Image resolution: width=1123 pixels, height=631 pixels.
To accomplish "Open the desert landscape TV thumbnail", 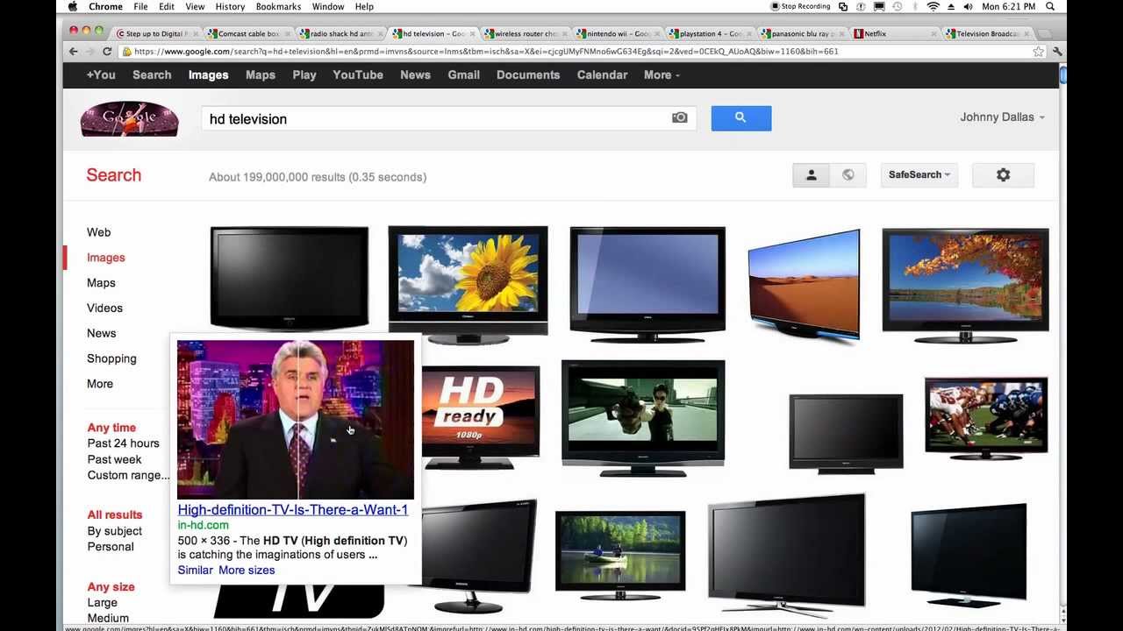I will (804, 285).
